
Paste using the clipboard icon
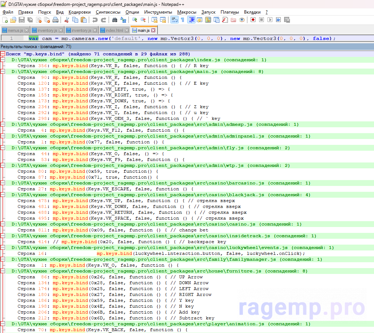click(83, 20)
